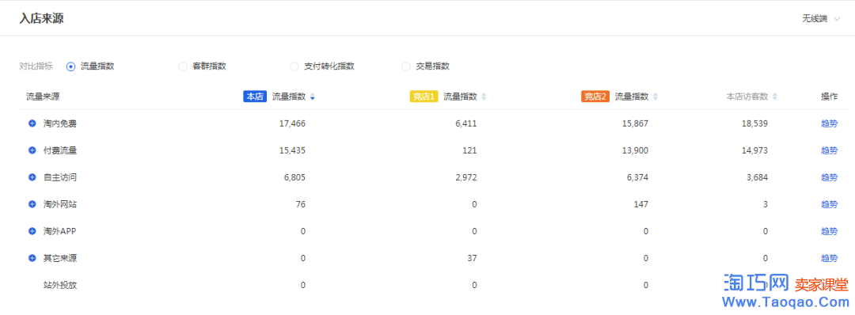The width and height of the screenshot is (855, 315).
Task: Click the 147 value cell
Action: tap(642, 204)
